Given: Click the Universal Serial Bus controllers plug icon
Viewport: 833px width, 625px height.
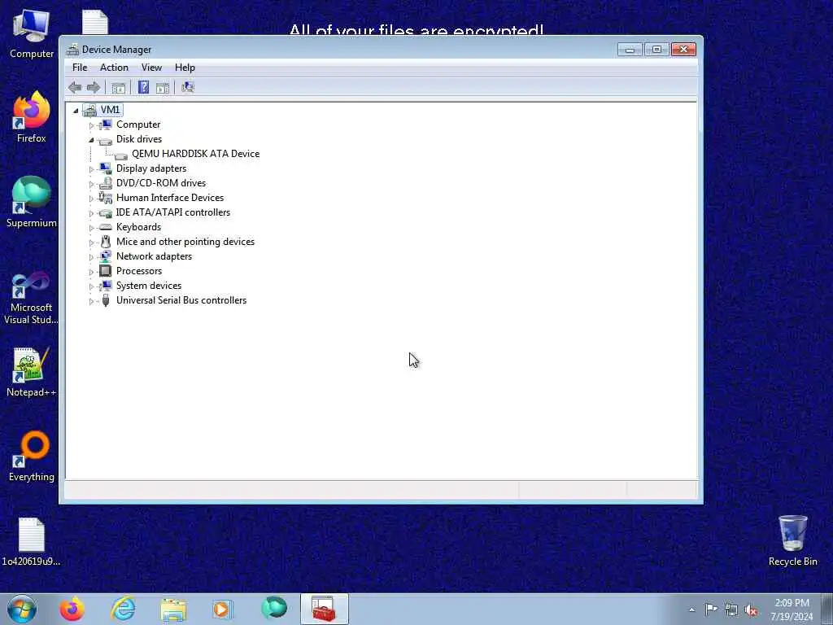Looking at the screenshot, I should tap(106, 300).
